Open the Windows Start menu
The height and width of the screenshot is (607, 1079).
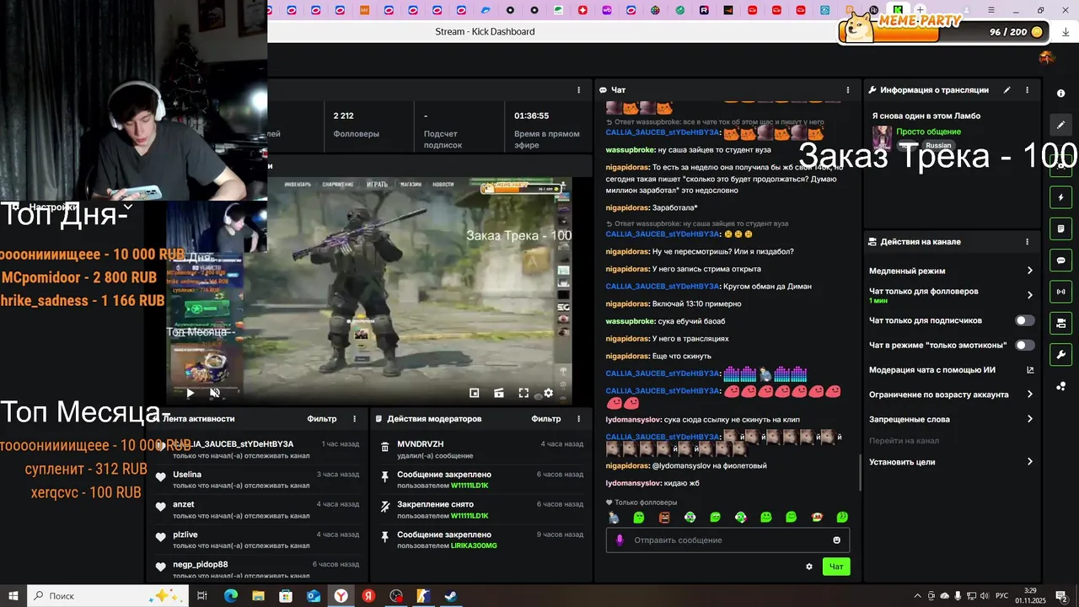pos(13,596)
